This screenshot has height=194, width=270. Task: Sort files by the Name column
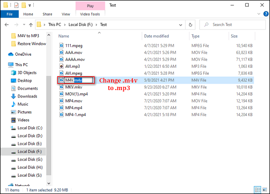tap(64, 36)
